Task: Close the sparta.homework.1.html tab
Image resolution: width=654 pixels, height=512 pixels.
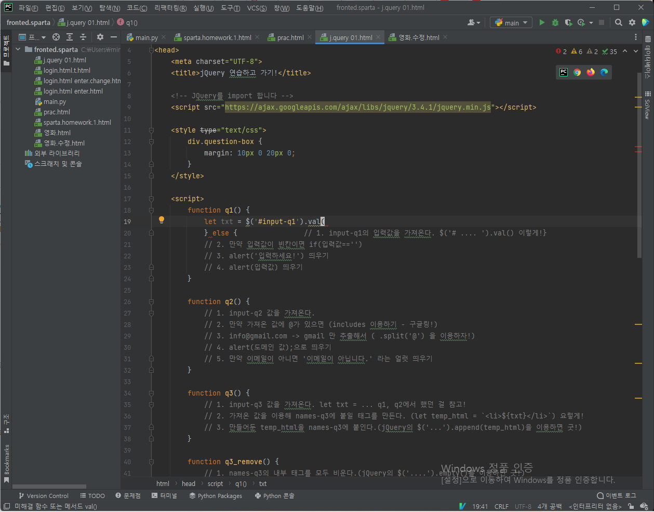Action: tap(257, 37)
